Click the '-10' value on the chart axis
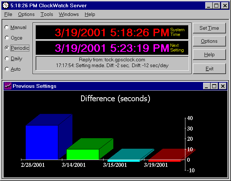The image size is (231, 181). [191, 170]
